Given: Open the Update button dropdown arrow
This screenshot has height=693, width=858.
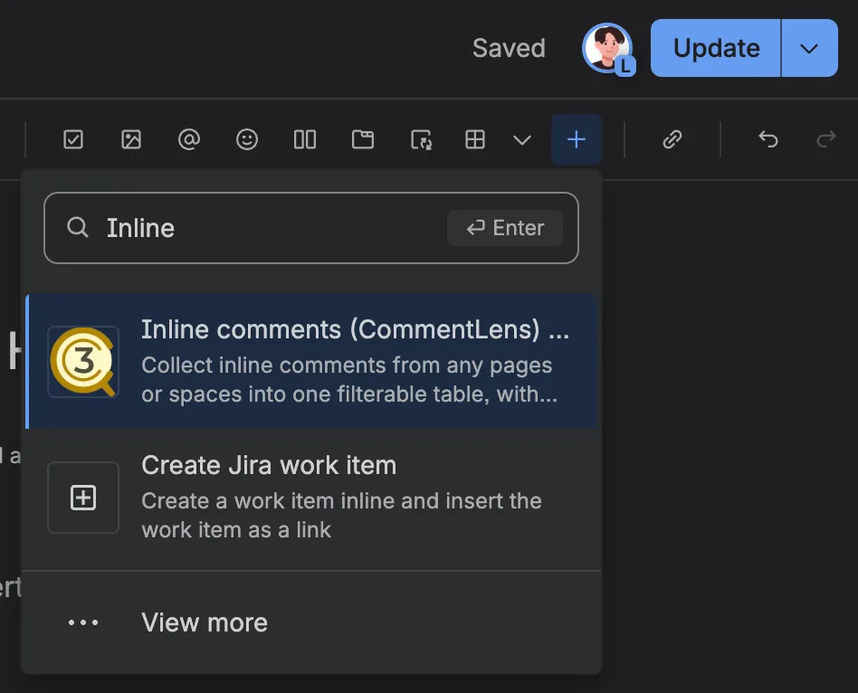Looking at the screenshot, I should click(x=809, y=48).
